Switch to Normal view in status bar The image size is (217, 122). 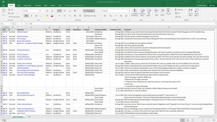coord(182,120)
